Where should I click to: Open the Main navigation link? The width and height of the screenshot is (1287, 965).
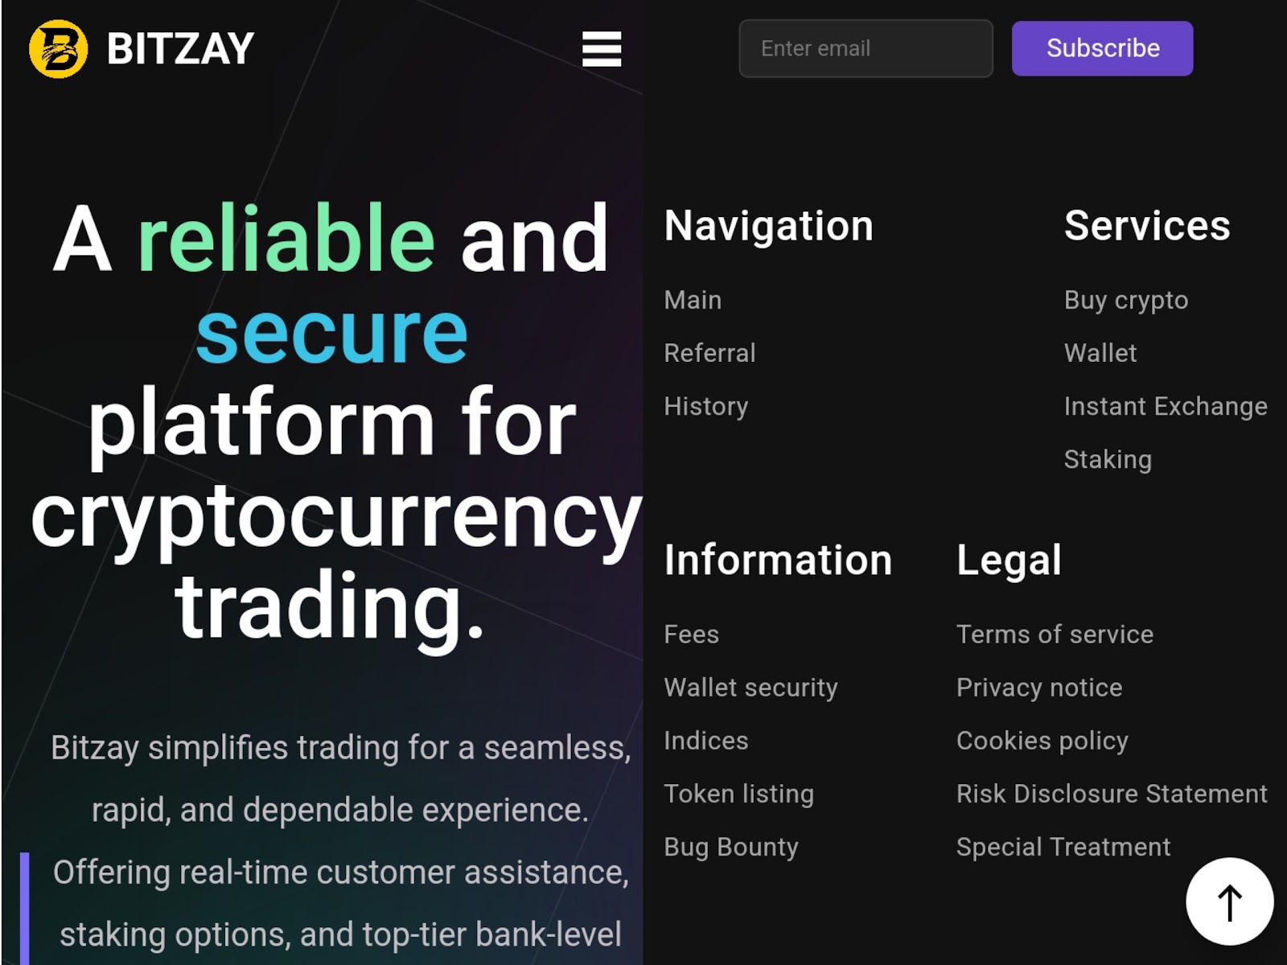click(693, 300)
